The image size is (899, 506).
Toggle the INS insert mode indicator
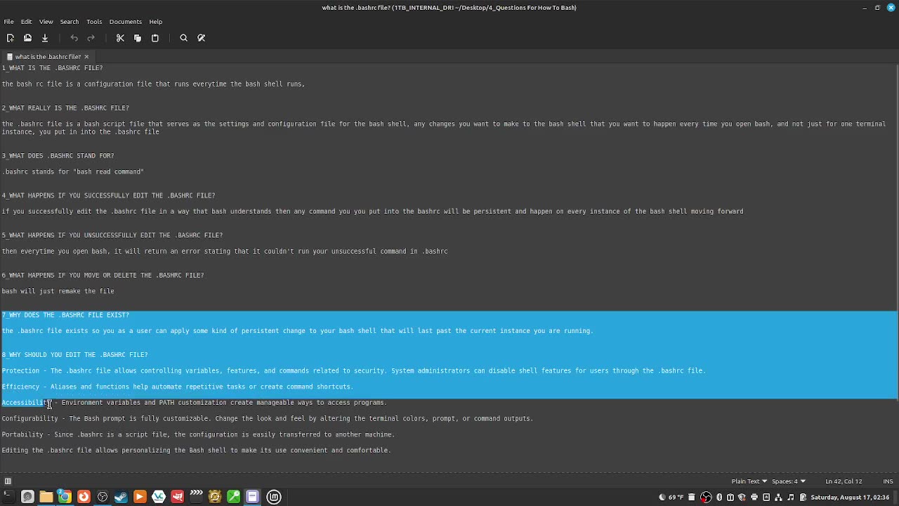point(888,481)
